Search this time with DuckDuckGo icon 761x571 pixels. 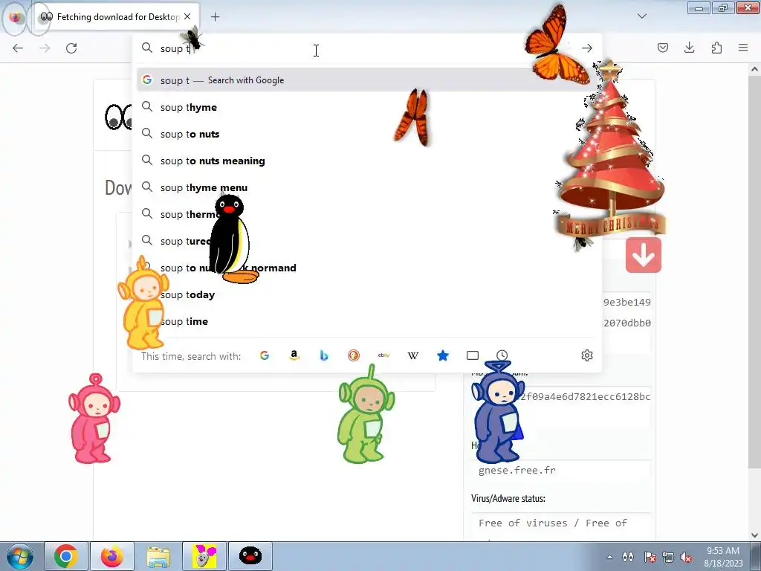pyautogui.click(x=354, y=355)
